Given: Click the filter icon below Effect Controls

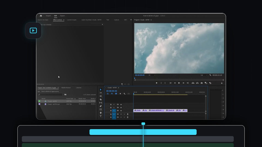Looking at the screenshot, I should coord(122,84).
